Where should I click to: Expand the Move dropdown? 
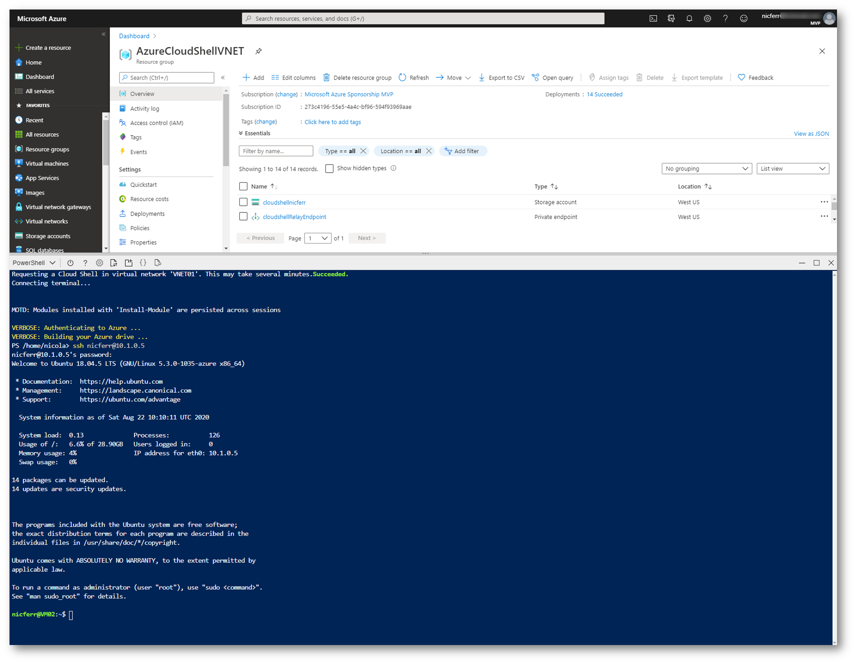468,78
